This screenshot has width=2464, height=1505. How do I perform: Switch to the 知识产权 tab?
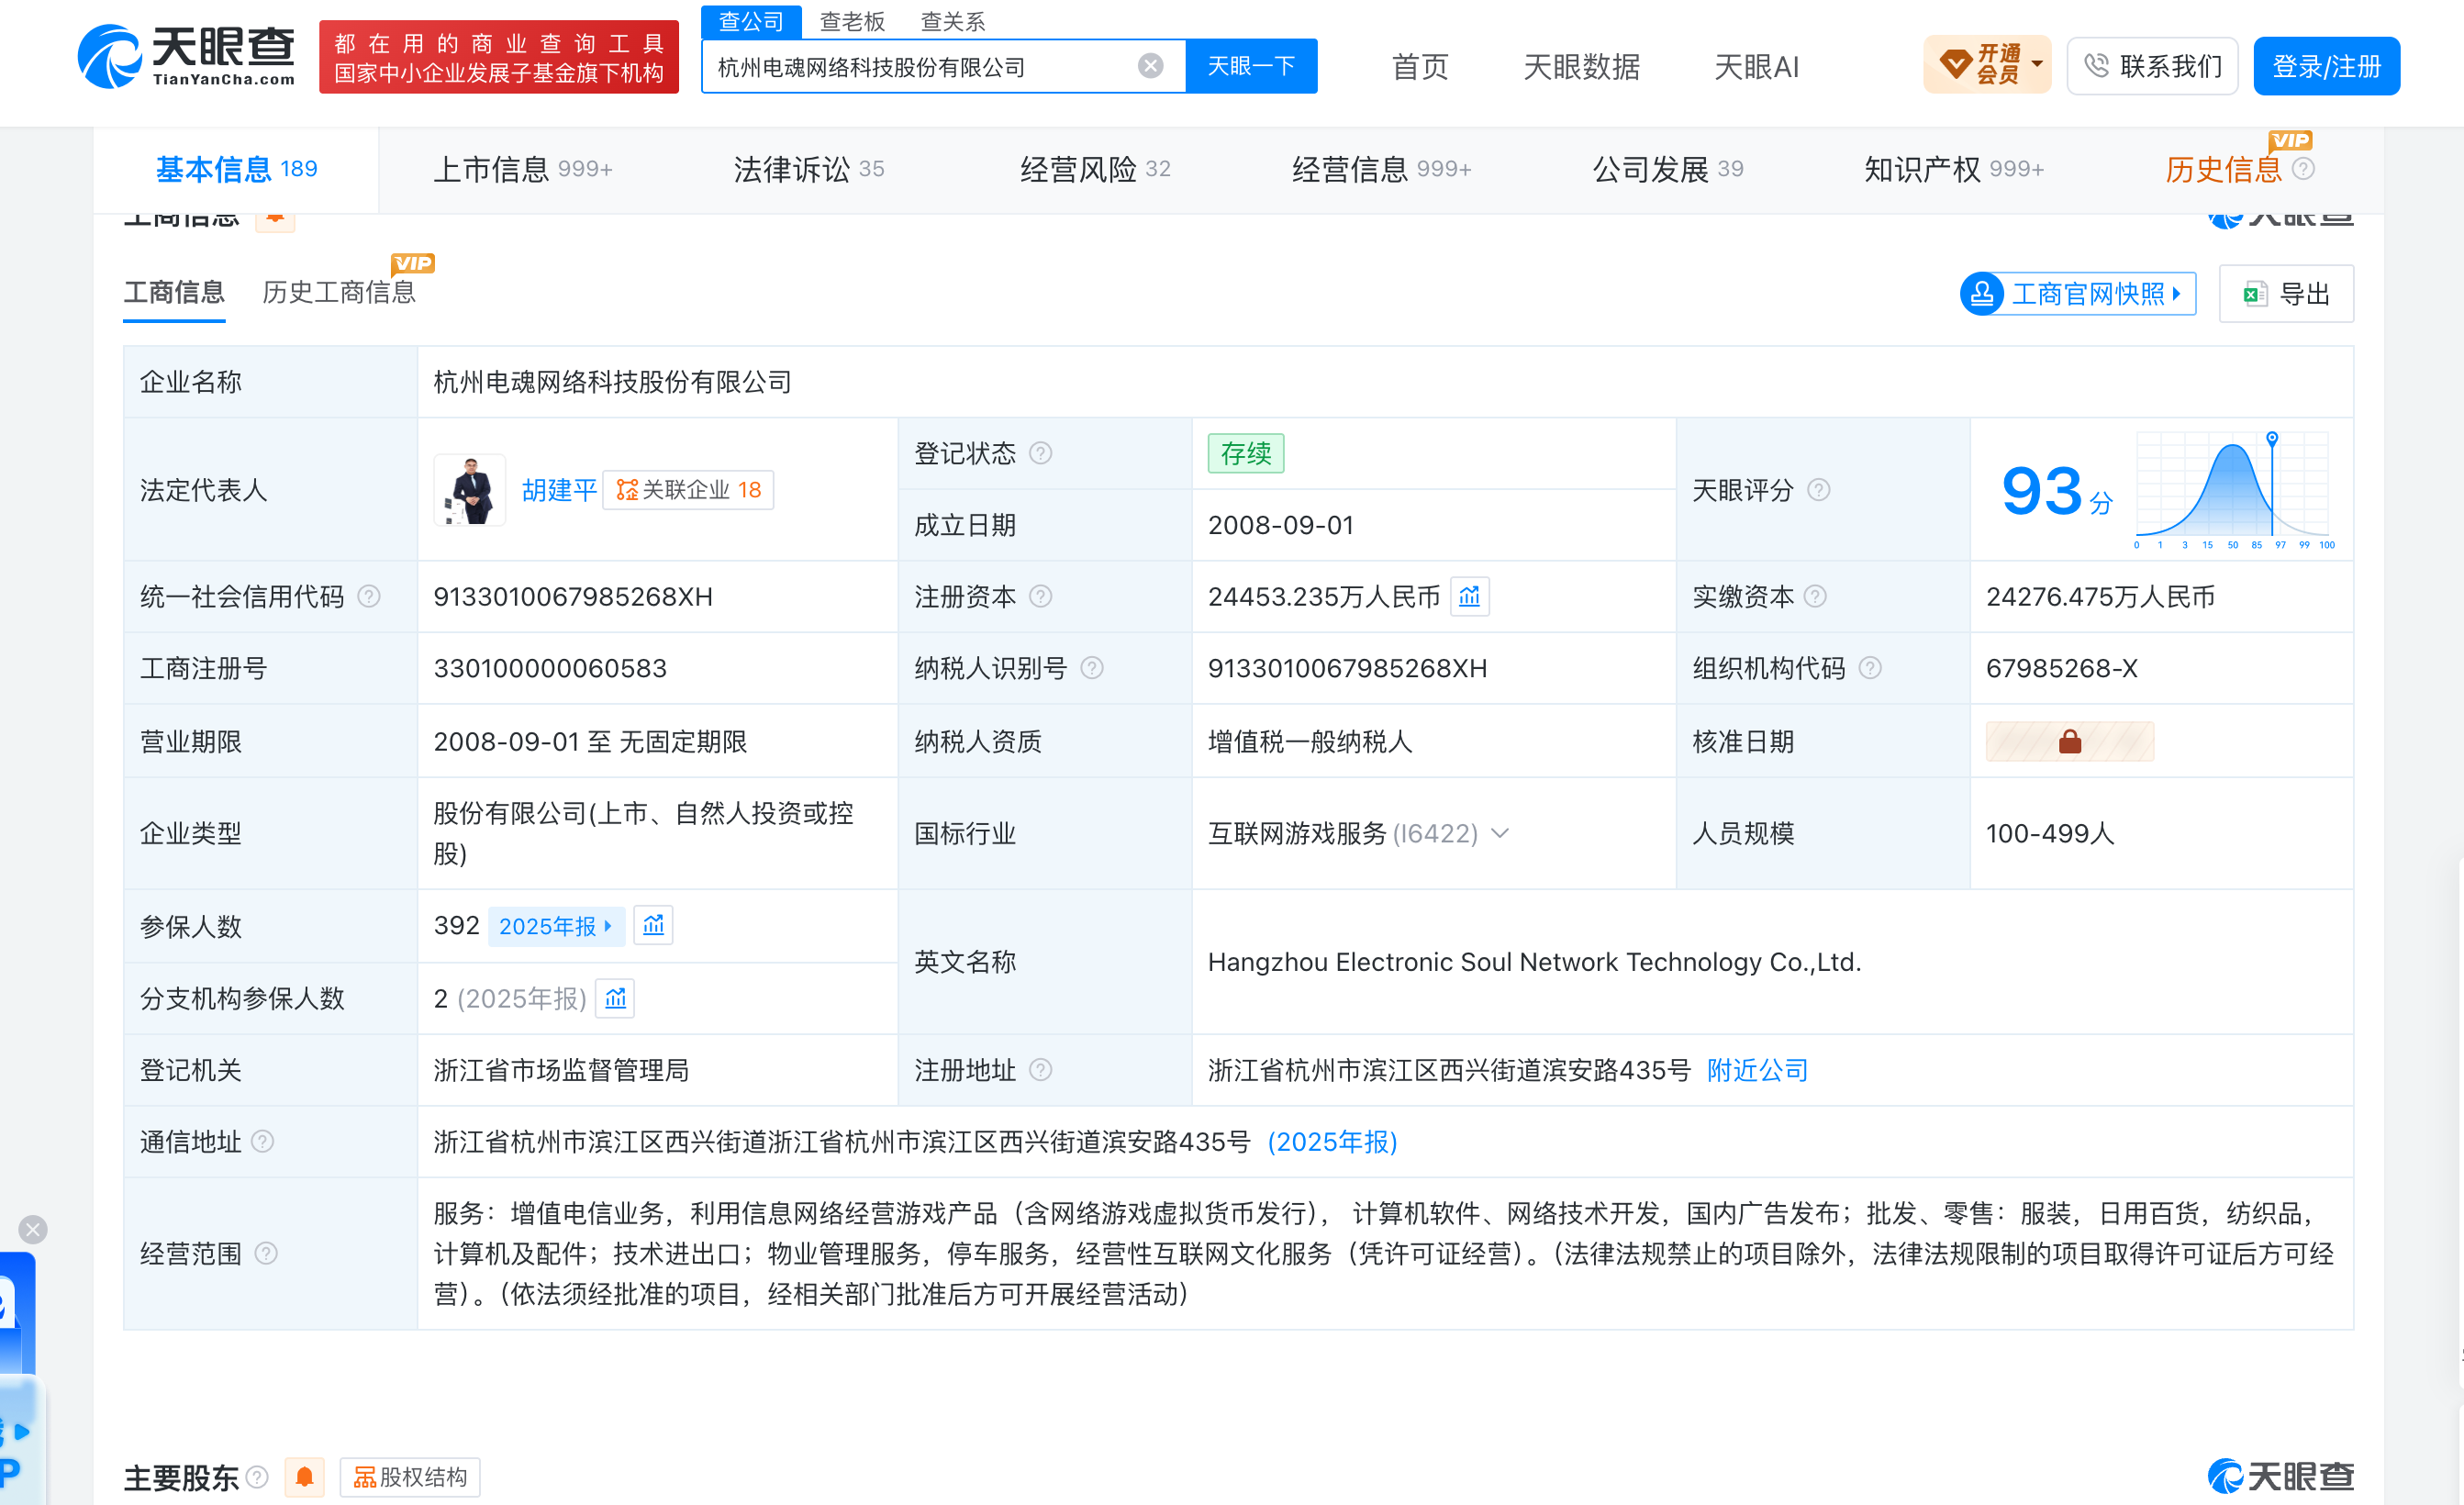(1954, 169)
